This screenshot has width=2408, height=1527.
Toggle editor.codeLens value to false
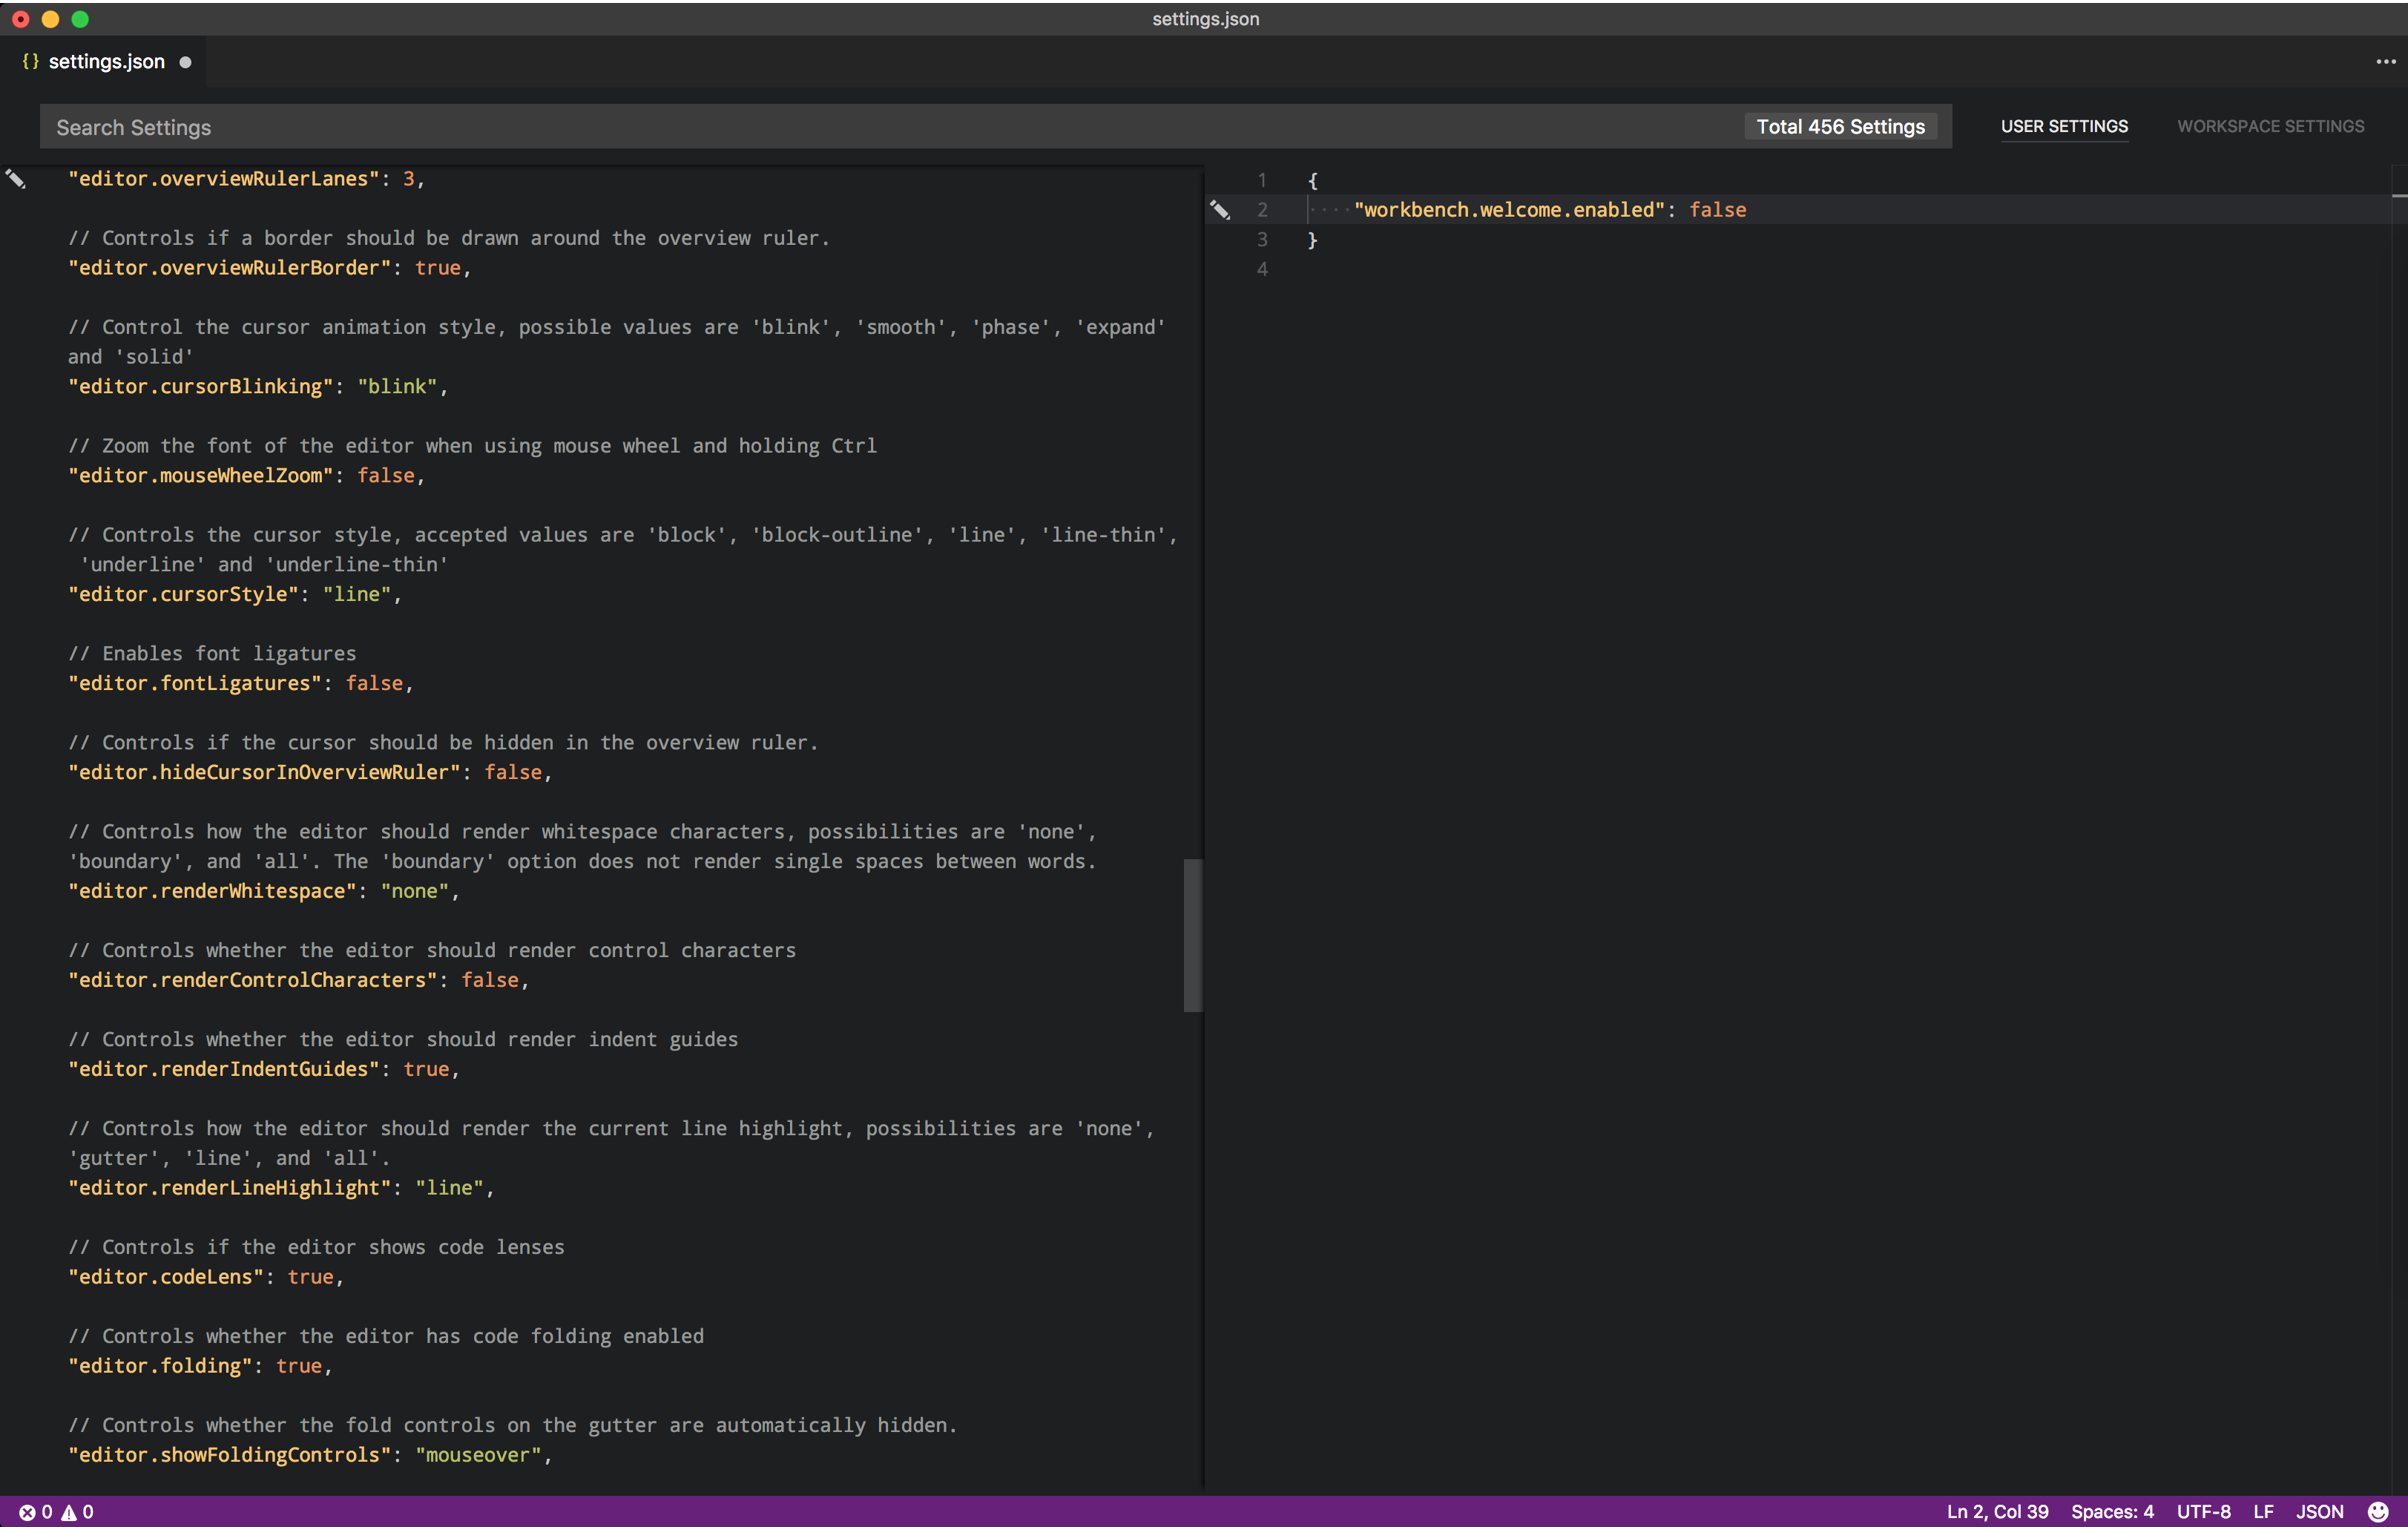click(312, 1277)
